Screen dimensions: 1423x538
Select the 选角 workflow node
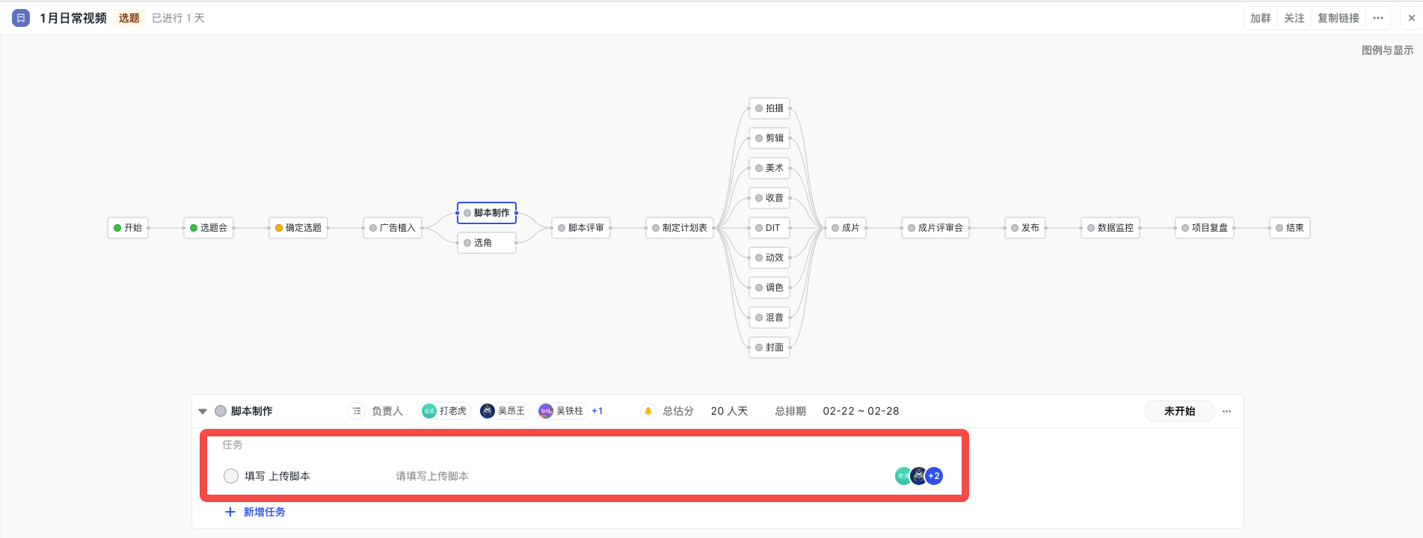[x=486, y=243]
